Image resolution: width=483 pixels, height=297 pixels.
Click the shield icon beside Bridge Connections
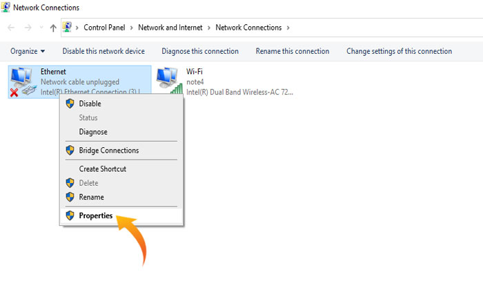70,150
